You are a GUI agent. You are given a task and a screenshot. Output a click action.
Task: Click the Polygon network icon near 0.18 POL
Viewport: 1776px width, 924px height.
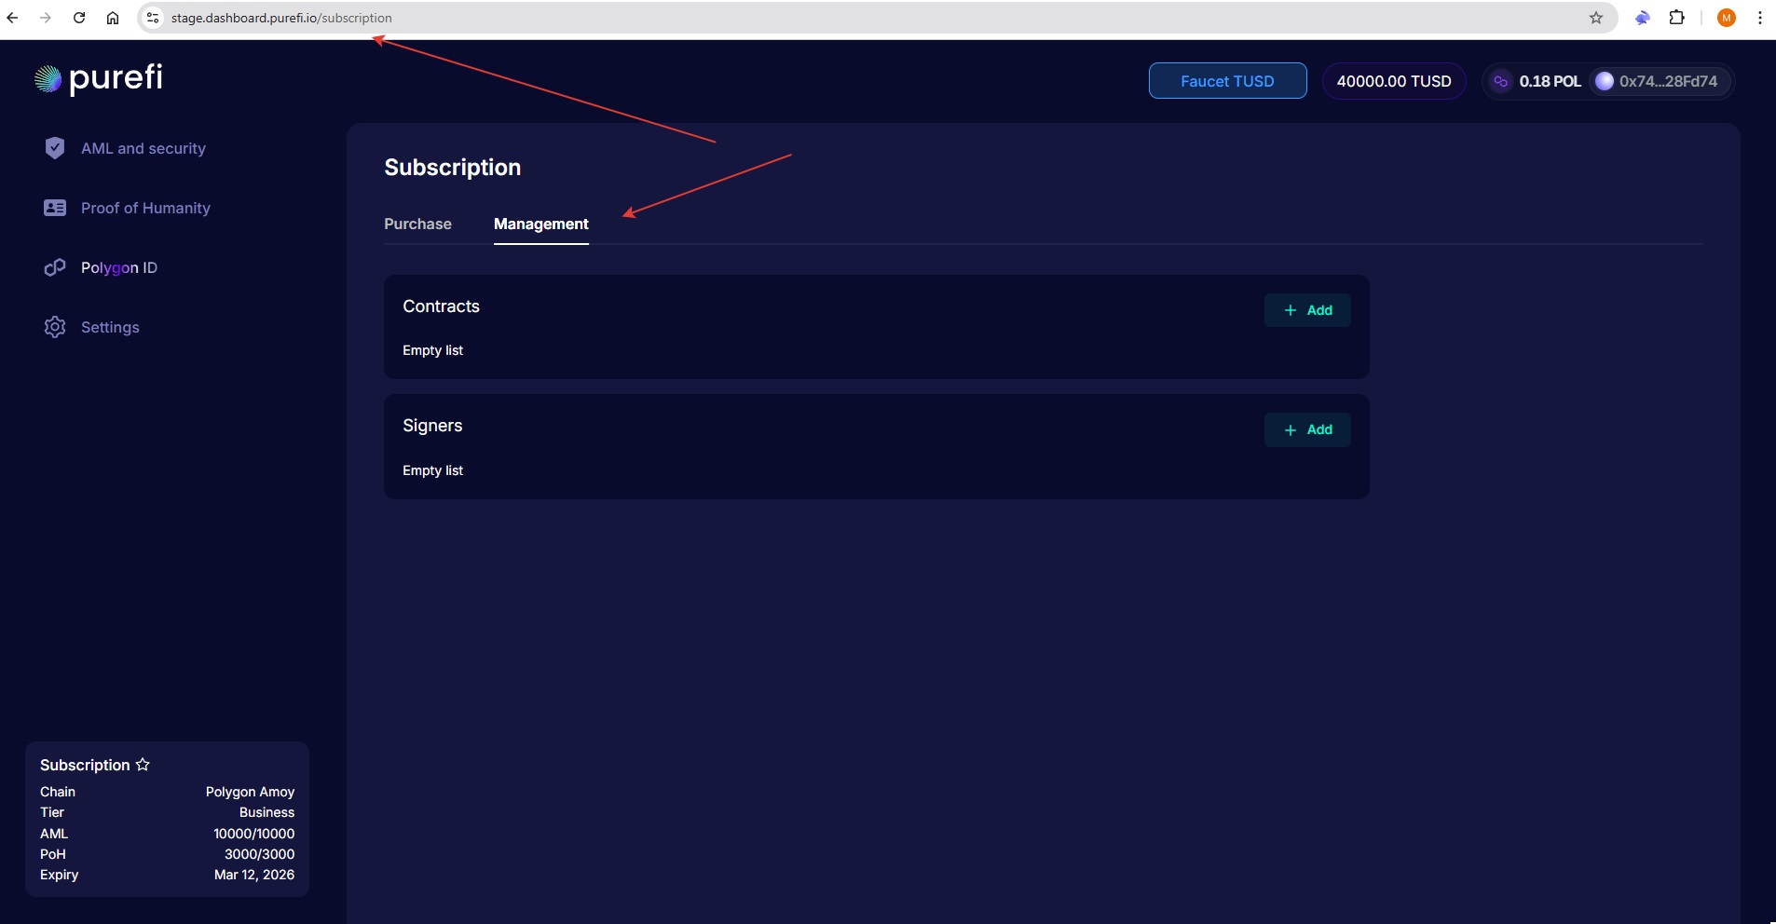[1500, 81]
